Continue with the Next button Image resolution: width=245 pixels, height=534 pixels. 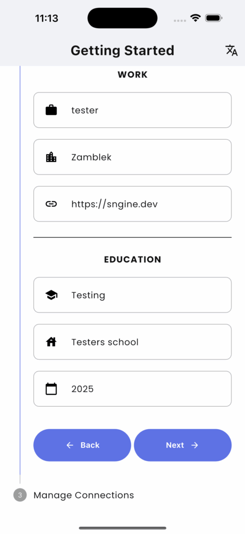(x=183, y=445)
